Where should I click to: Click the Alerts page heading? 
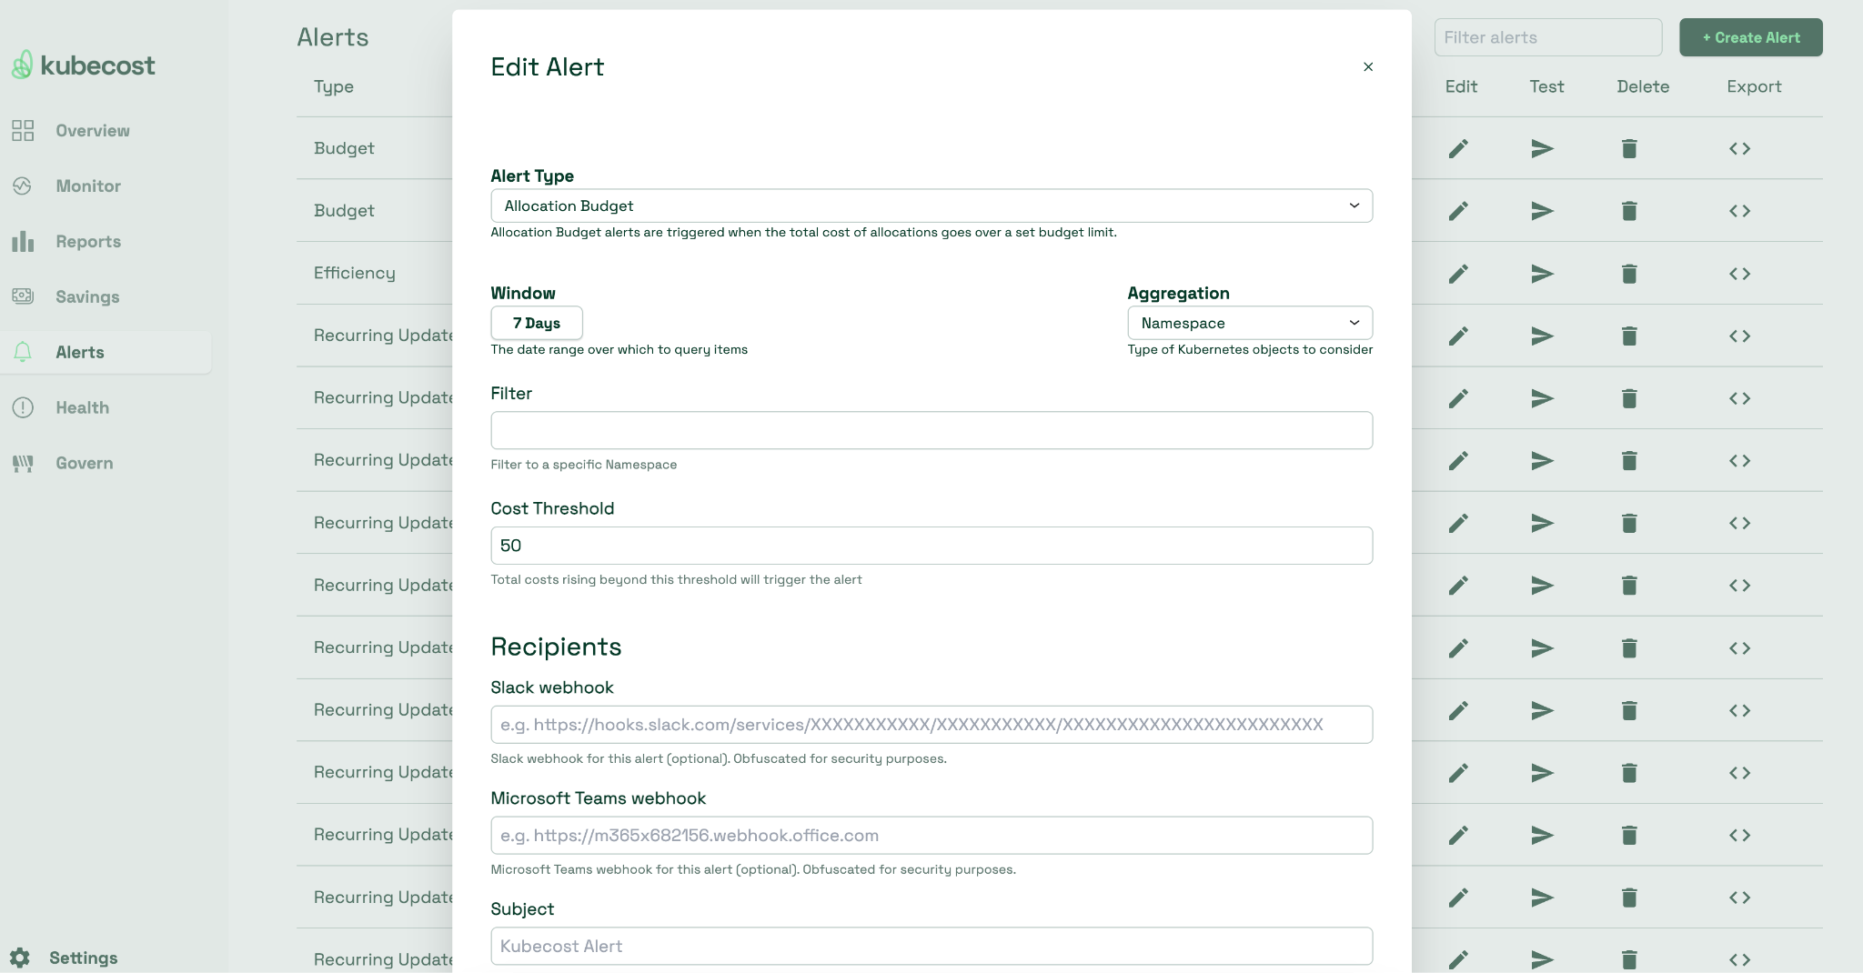(x=333, y=37)
